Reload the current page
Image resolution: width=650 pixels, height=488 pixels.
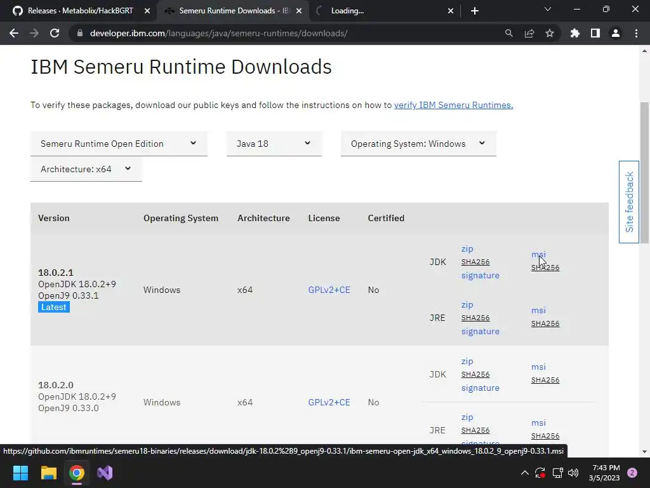point(55,33)
